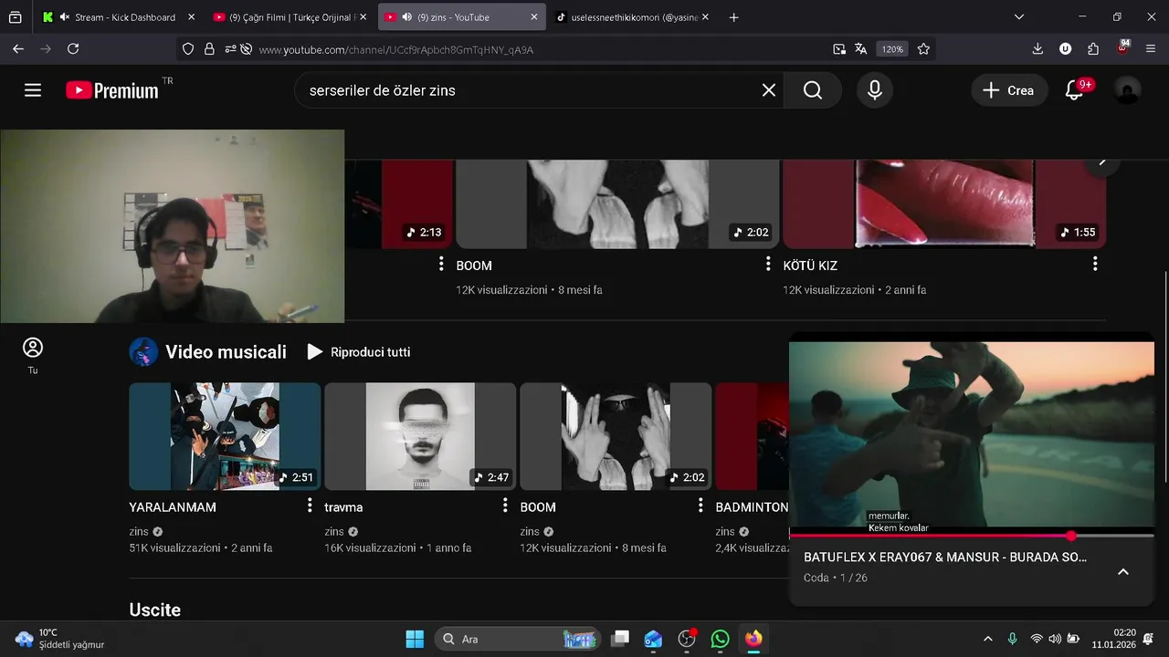List all tabs dropdown arrow

1019,17
